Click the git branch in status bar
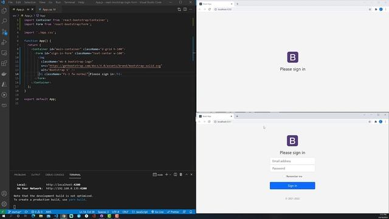This screenshot has width=389, height=219. coord(15,212)
